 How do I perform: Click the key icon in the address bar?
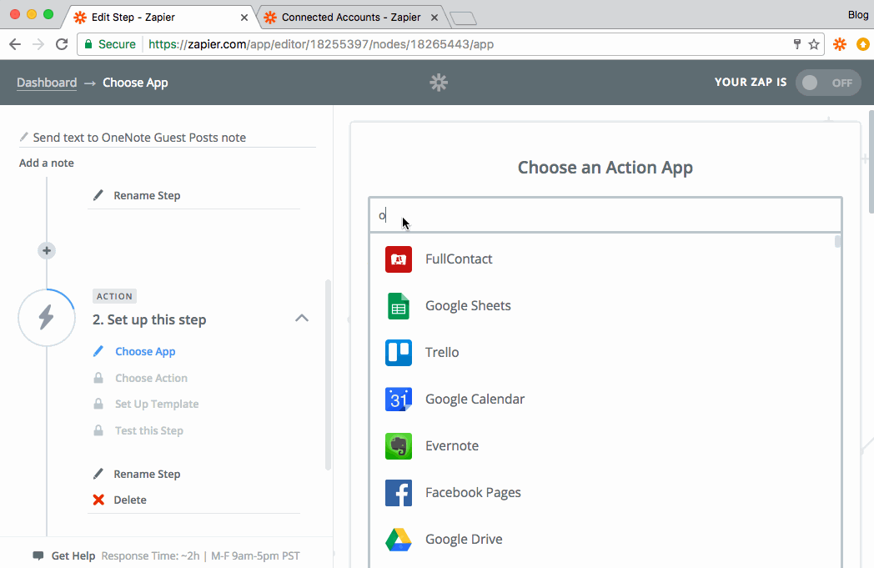(x=797, y=44)
